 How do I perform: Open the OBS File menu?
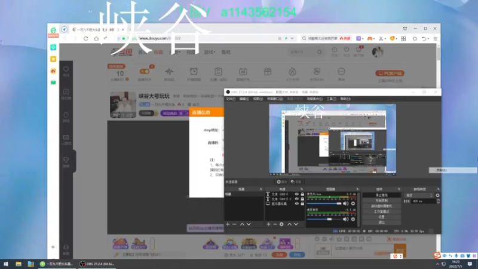[231, 99]
